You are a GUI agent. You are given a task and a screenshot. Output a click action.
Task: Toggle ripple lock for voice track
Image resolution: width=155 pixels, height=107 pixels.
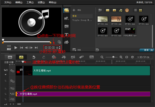point(5,94)
